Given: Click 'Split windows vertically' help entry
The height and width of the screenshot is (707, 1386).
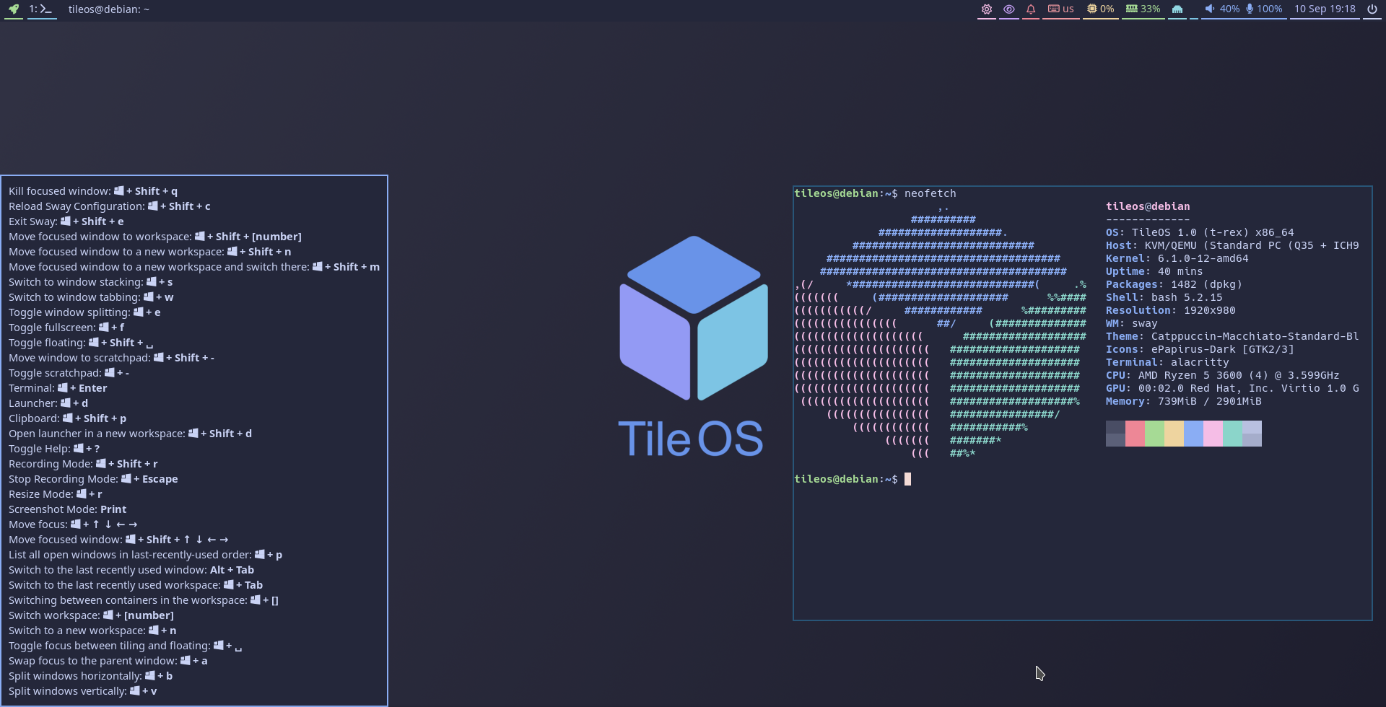Looking at the screenshot, I should click(x=83, y=691).
